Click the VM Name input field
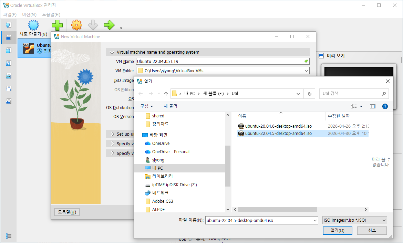 click(x=223, y=61)
